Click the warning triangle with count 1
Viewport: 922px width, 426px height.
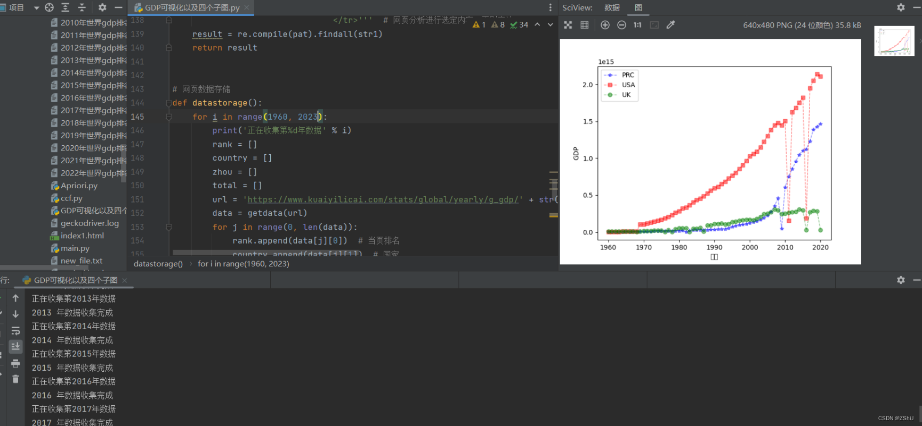(x=479, y=24)
